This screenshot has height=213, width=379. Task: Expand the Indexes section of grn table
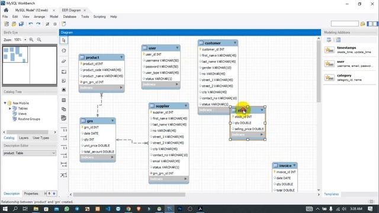pos(112,157)
